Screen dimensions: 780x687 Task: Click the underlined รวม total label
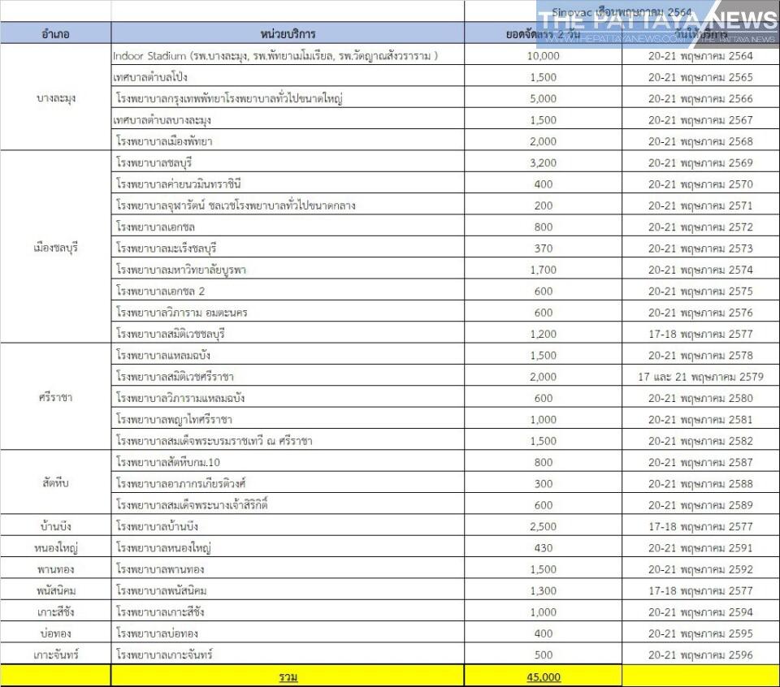point(288,676)
